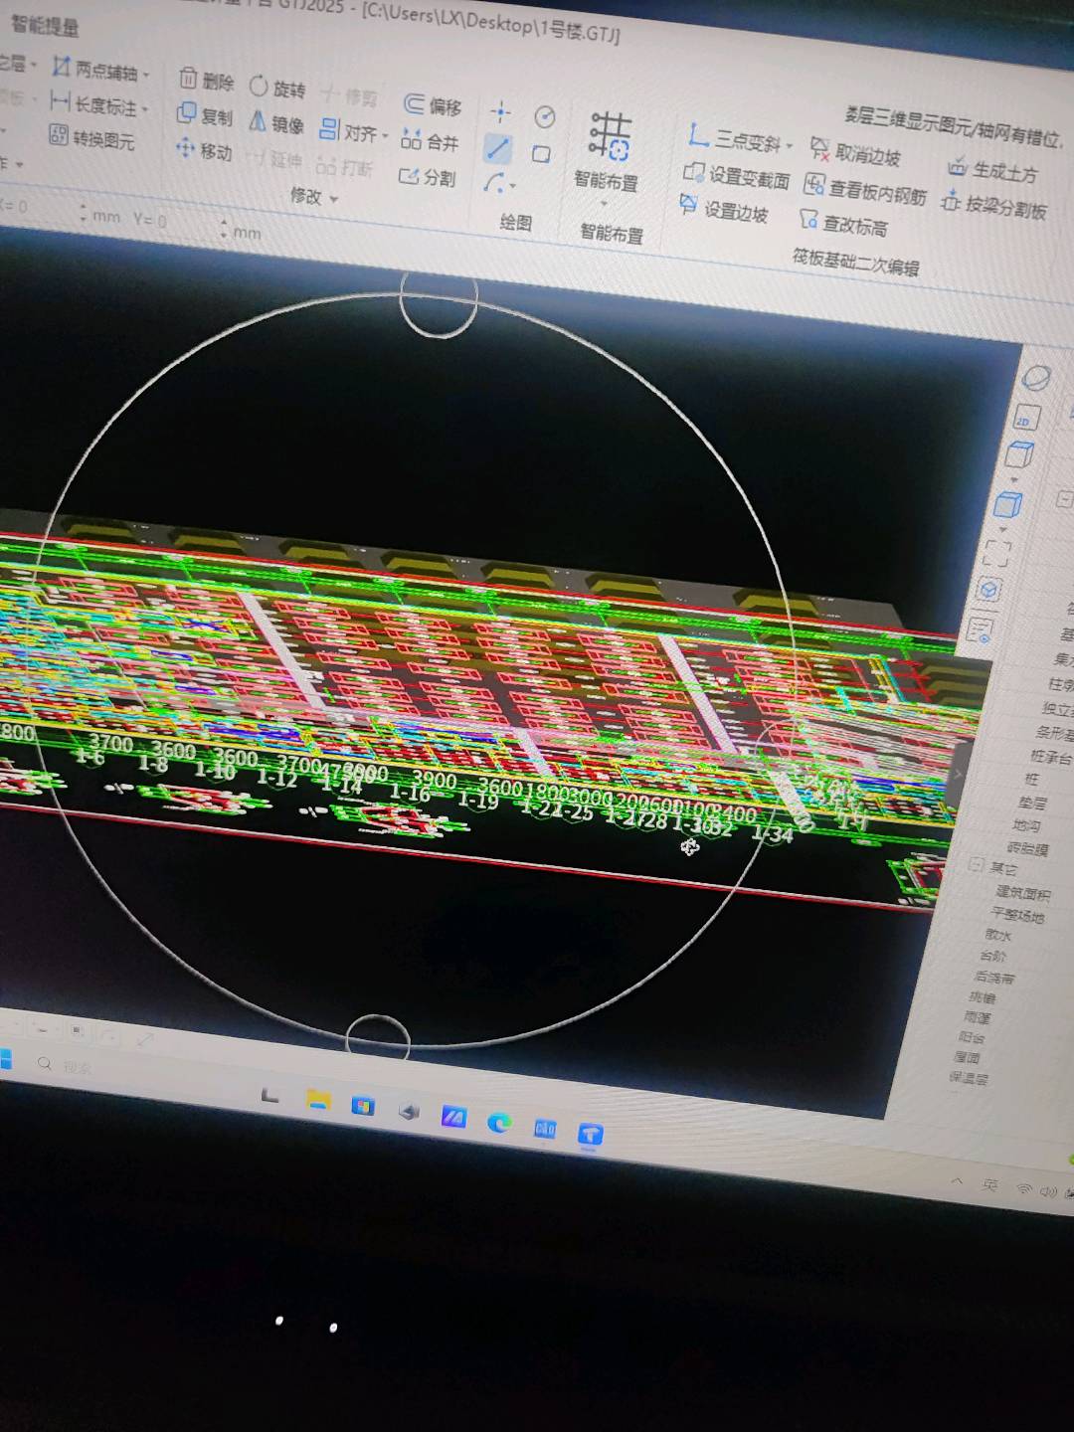Select the 复制 (copy) tool
The image size is (1074, 1432).
204,115
